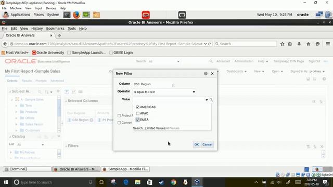The height and width of the screenshot is (187, 333).
Task: Click into the Value input field
Action: point(169,100)
